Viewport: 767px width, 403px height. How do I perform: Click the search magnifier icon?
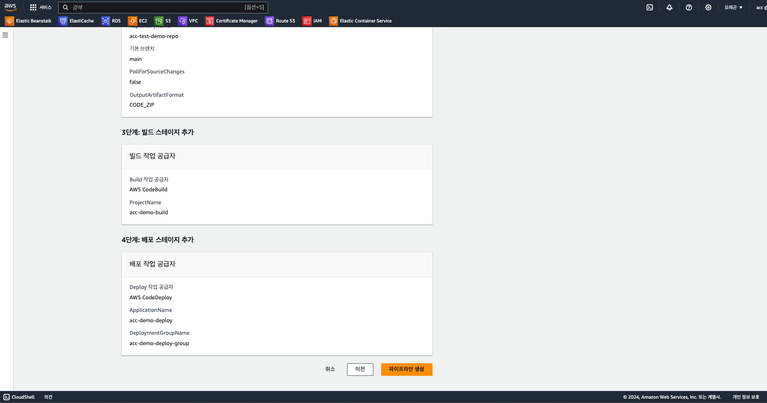[66, 7]
